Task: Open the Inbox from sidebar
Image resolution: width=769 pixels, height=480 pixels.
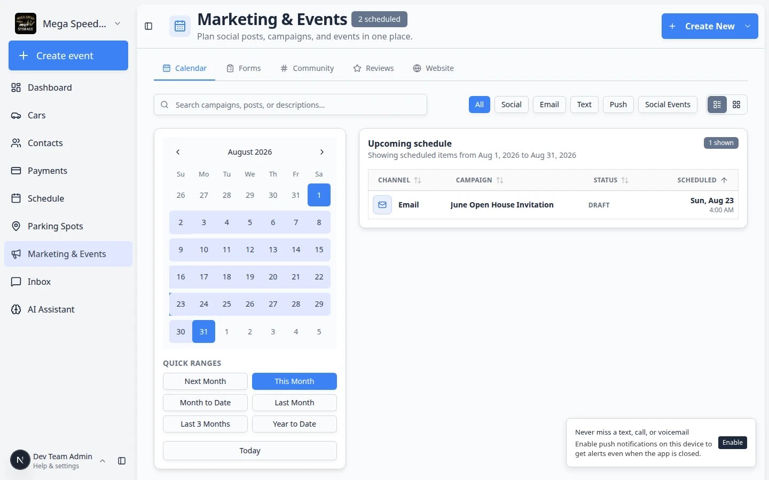Action: [68, 282]
